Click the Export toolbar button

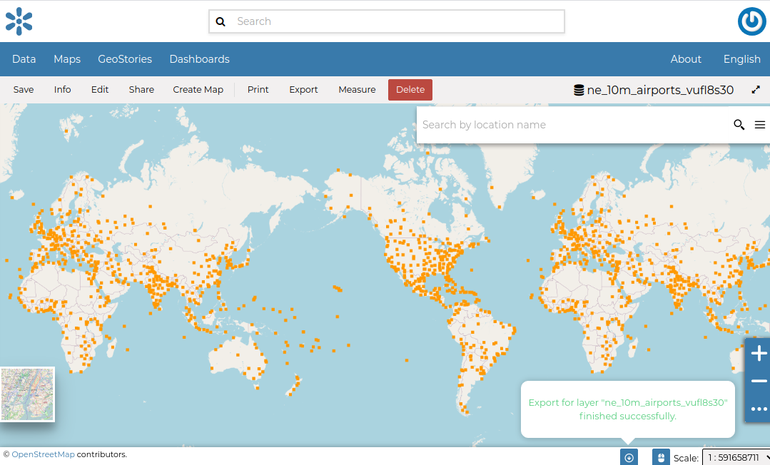click(303, 90)
